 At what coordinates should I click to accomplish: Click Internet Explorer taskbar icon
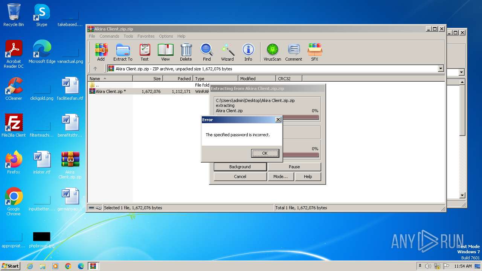tap(30, 266)
